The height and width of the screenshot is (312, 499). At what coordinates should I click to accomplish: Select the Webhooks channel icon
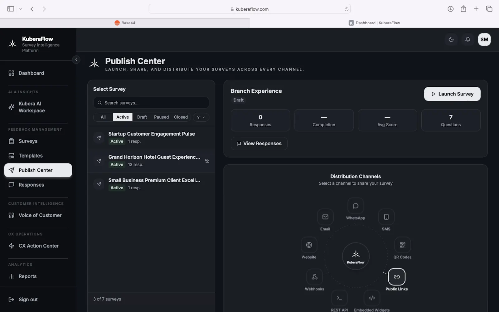click(315, 277)
